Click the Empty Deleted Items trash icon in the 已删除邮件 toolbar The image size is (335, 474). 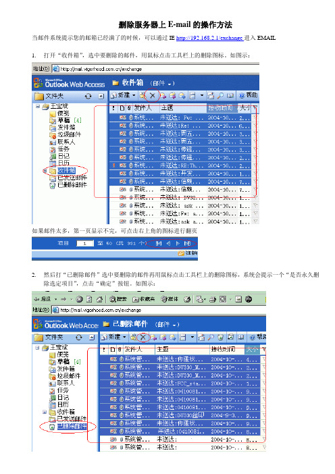[220, 337]
